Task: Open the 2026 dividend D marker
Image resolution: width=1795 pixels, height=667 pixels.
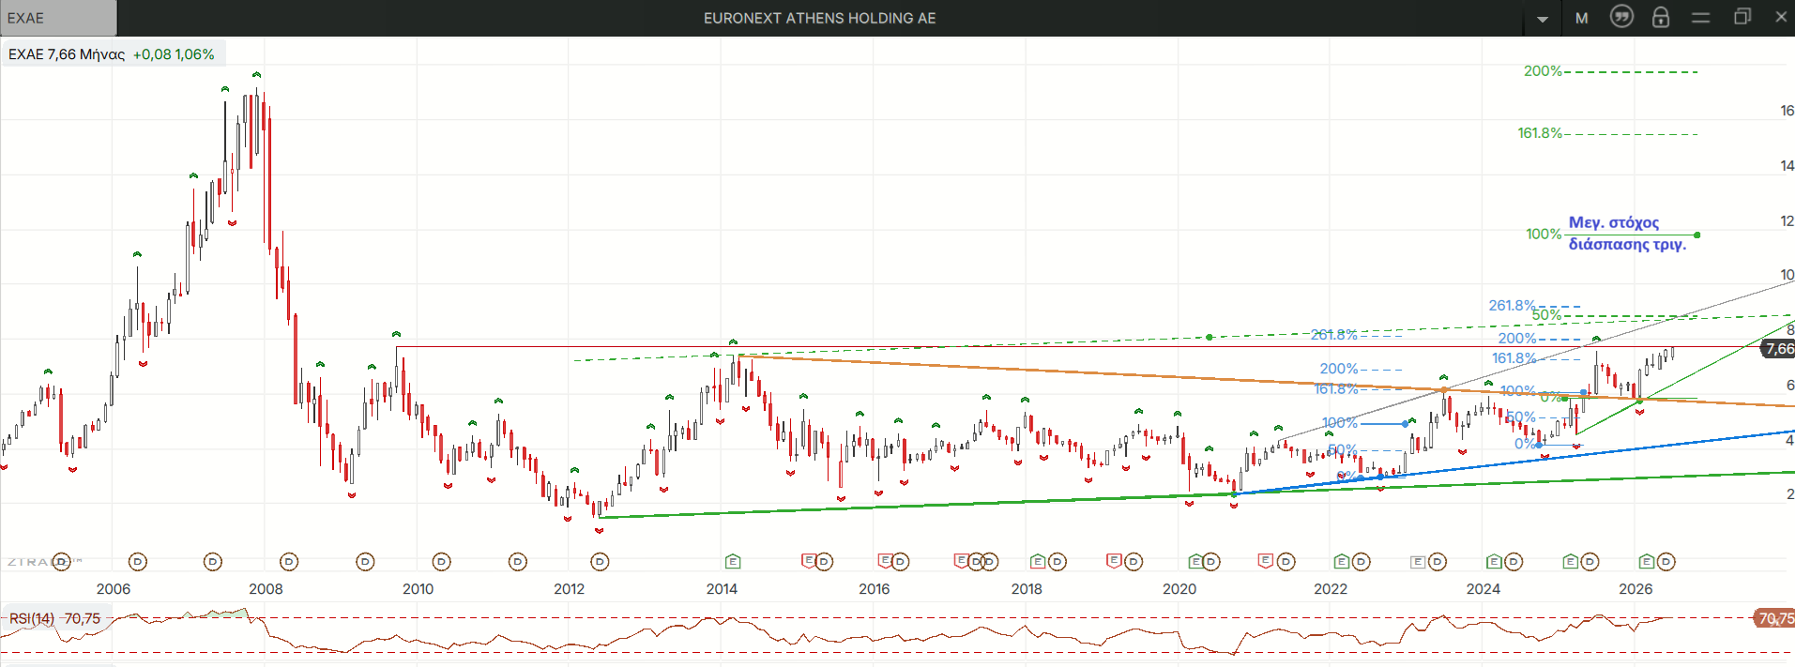Action: point(1666,562)
